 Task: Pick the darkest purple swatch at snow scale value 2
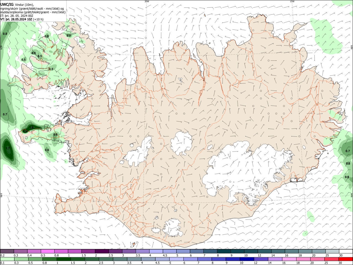[x=102, y=251]
